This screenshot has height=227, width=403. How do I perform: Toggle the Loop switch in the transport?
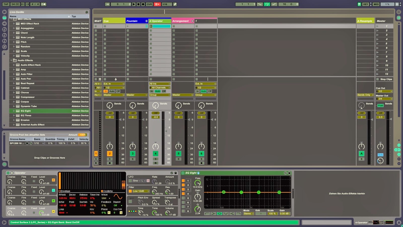(x=267, y=4)
